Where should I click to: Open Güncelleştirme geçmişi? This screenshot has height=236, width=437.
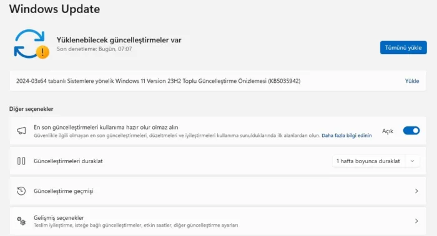point(218,191)
